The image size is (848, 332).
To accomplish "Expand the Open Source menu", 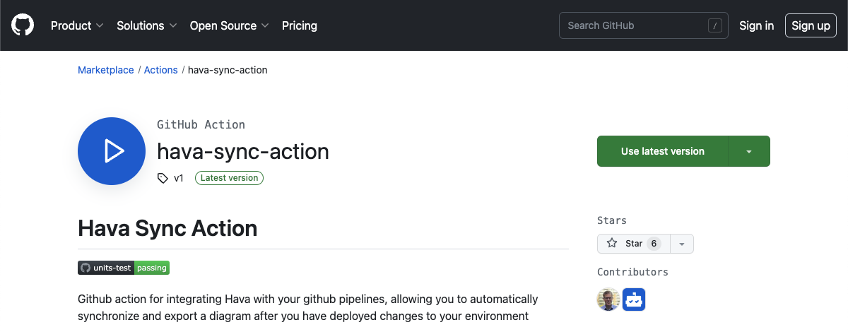I will 229,25.
